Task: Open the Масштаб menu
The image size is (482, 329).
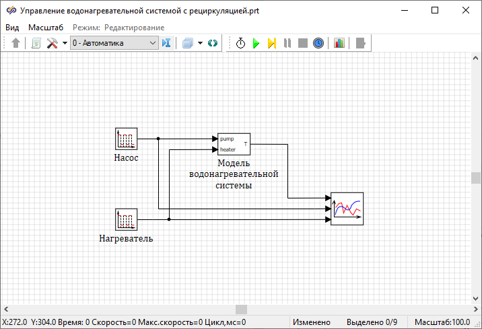Action: (x=46, y=27)
